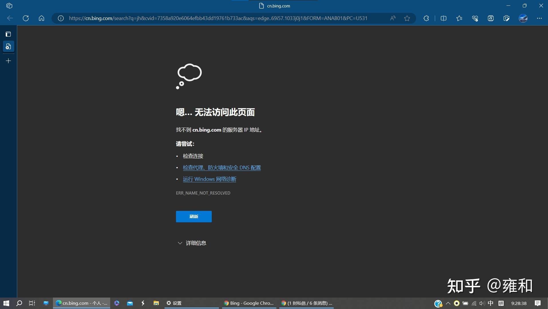This screenshot has height=309, width=548.
Task: View site information icon in address bar
Action: point(61,18)
